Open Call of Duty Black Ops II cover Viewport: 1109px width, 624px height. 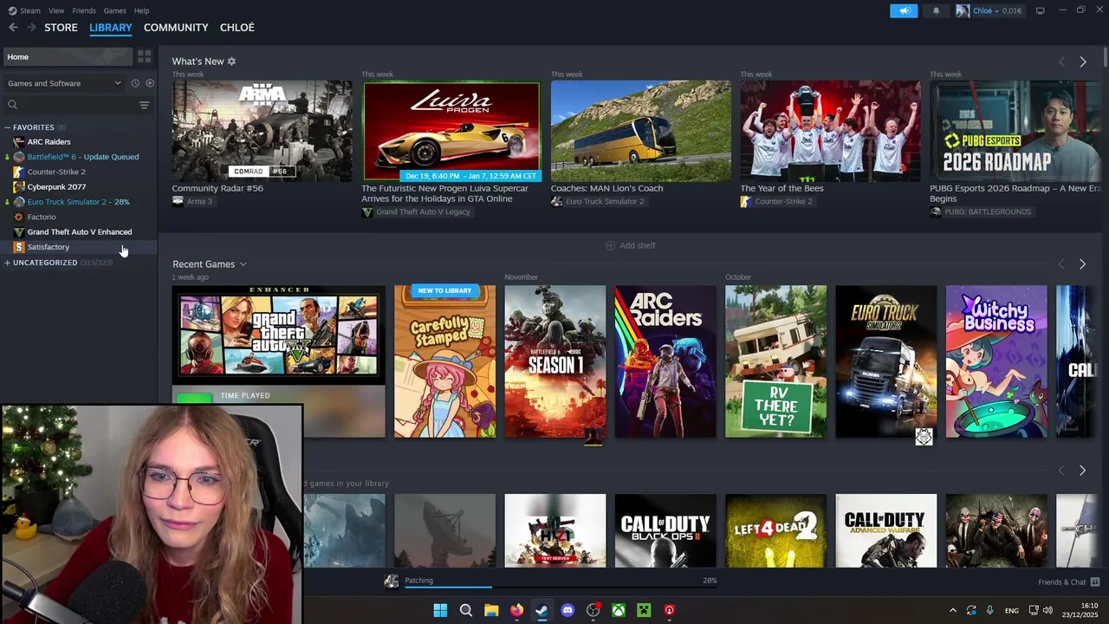[x=665, y=530]
